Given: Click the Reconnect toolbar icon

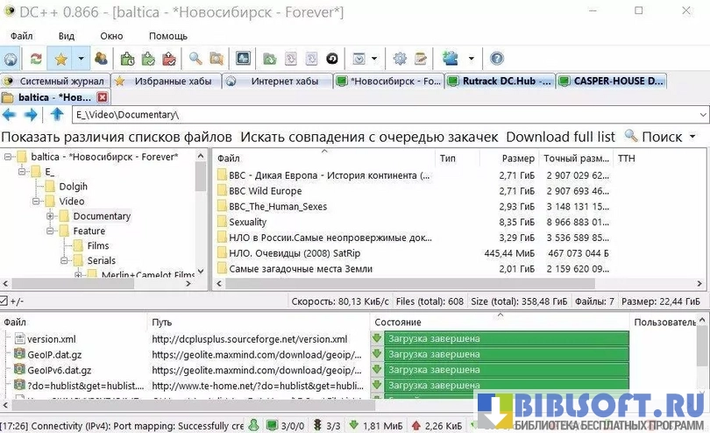Looking at the screenshot, I should [35, 59].
